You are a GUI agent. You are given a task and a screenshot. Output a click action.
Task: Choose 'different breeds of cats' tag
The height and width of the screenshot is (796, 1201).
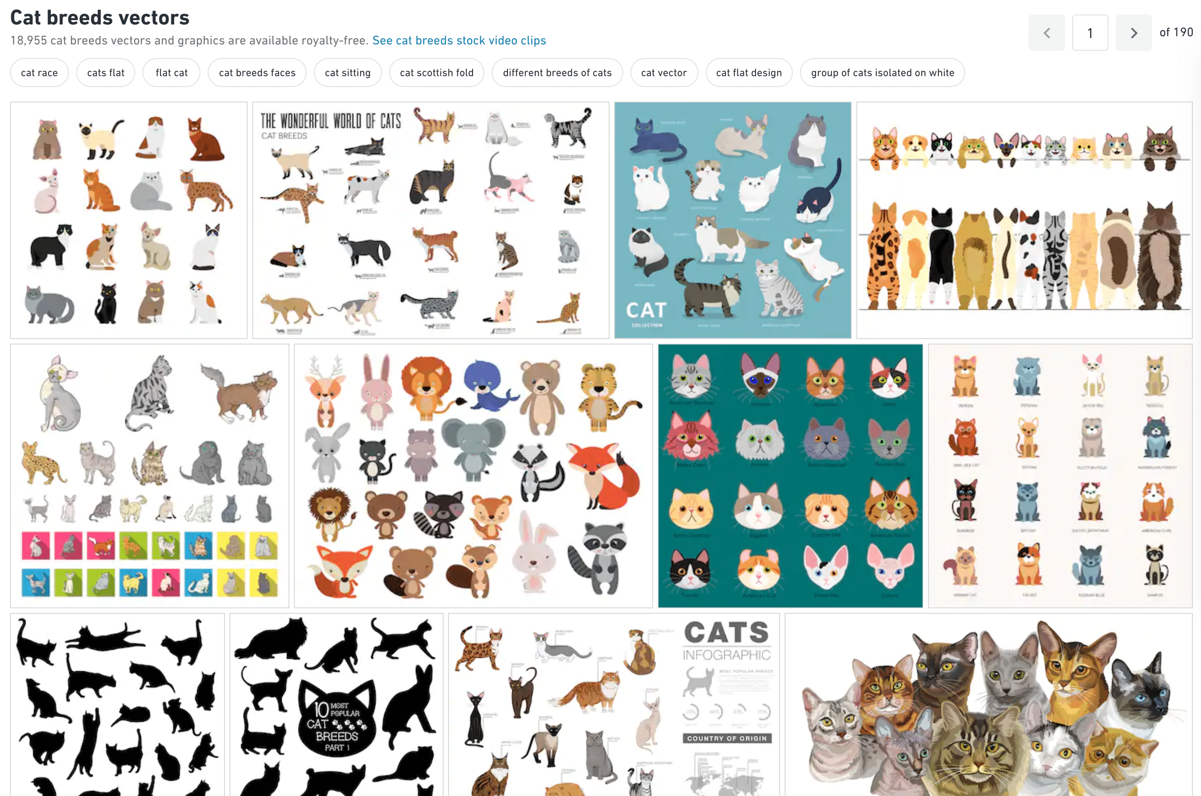click(x=557, y=73)
